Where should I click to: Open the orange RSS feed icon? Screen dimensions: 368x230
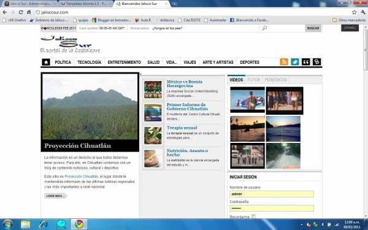284,62
